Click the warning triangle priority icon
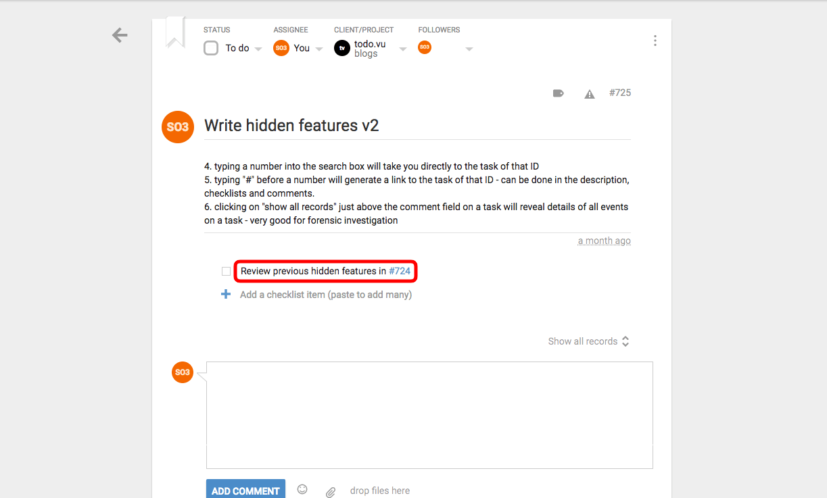 click(x=590, y=94)
